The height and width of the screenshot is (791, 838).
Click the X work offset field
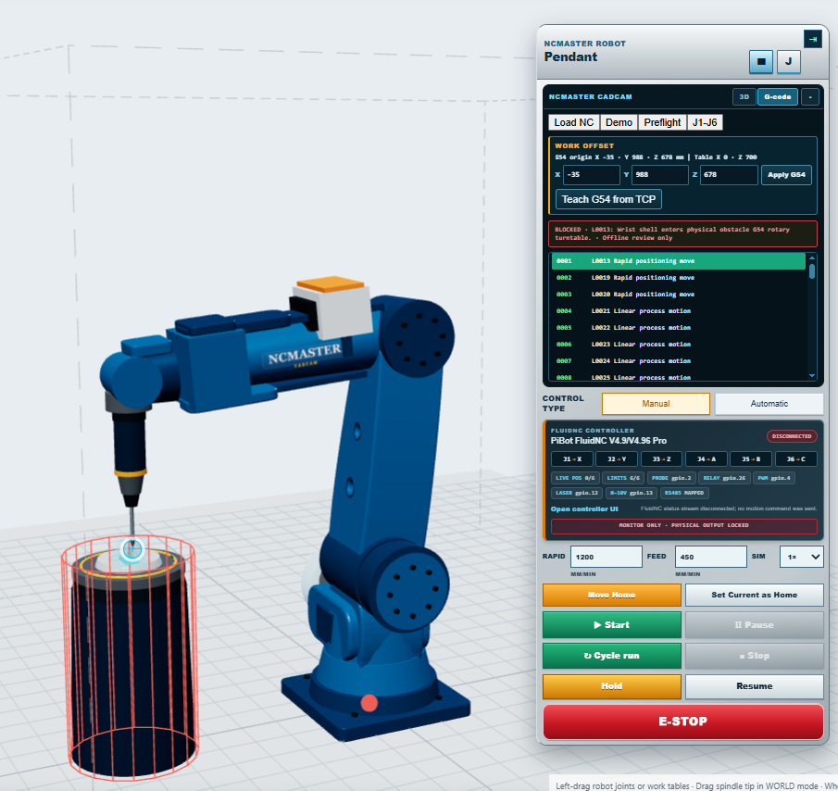[x=591, y=175]
